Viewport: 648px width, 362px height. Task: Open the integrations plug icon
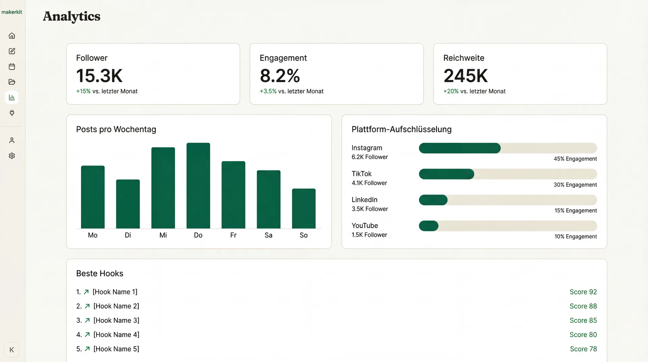click(x=12, y=113)
